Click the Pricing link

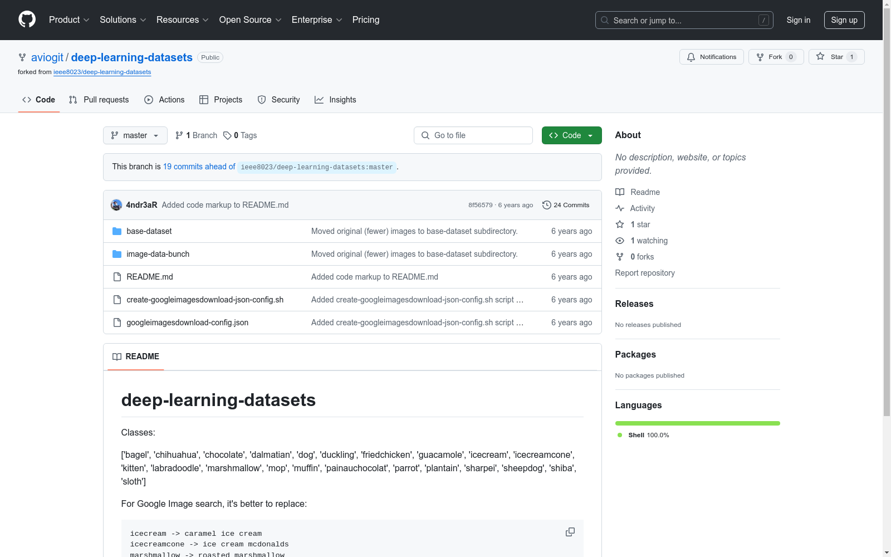(366, 20)
